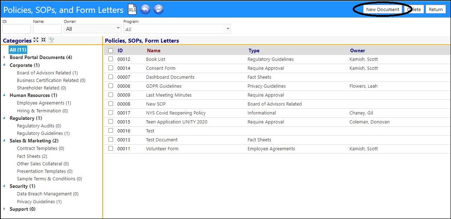The image size is (451, 219).
Task: Sort by the Name column header
Action: coord(154,51)
